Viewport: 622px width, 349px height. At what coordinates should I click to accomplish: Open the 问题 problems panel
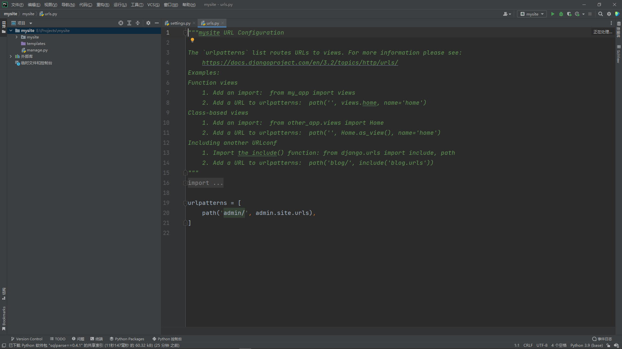(x=78, y=339)
